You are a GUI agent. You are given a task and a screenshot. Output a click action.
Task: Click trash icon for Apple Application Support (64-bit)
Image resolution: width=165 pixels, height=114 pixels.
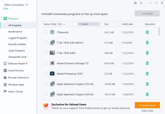(147, 94)
